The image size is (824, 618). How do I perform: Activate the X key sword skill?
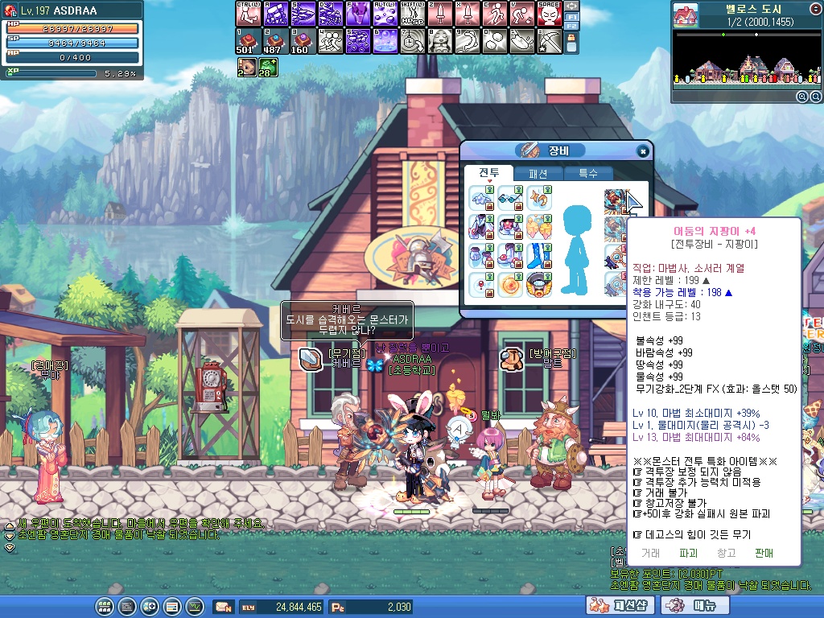tap(467, 13)
